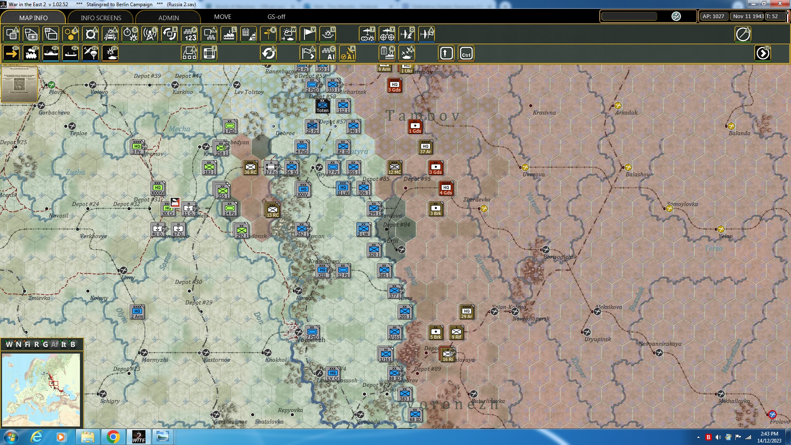This screenshot has height=445, width=791.
Task: Click the MOVE mode label
Action: click(222, 17)
